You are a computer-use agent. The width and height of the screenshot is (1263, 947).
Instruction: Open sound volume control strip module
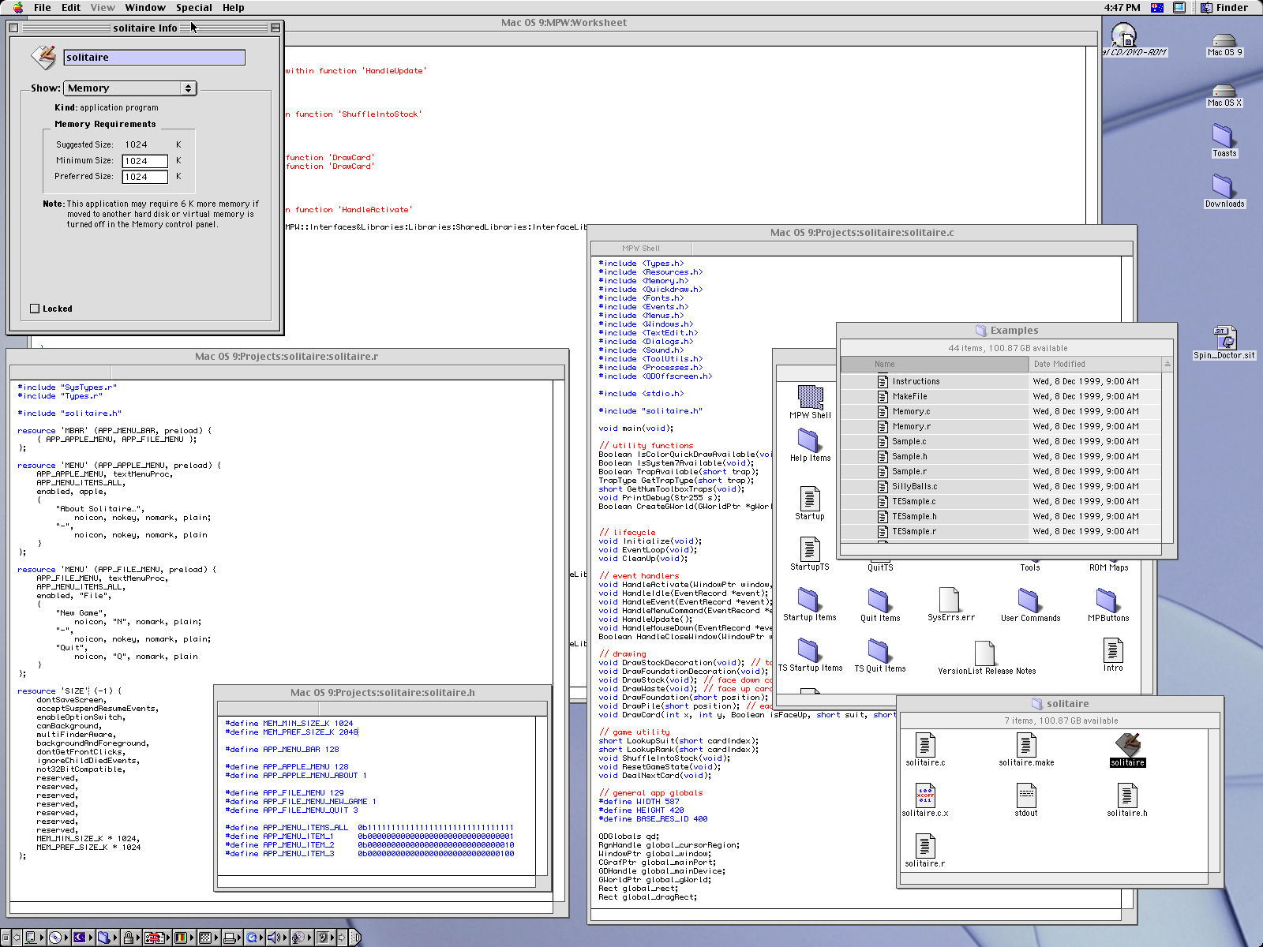pos(276,938)
